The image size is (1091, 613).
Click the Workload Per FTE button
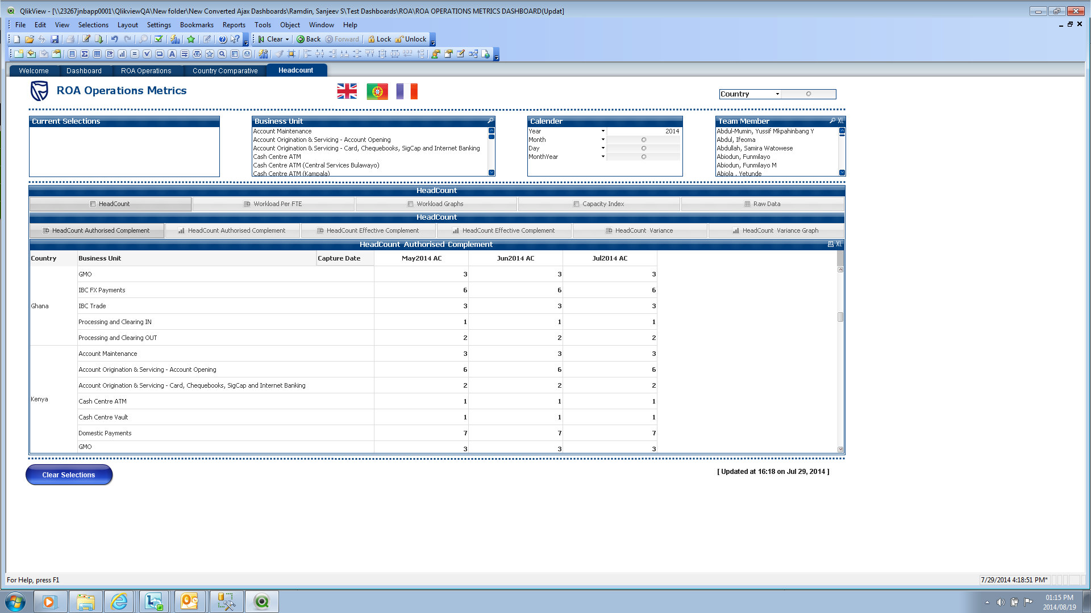click(273, 204)
